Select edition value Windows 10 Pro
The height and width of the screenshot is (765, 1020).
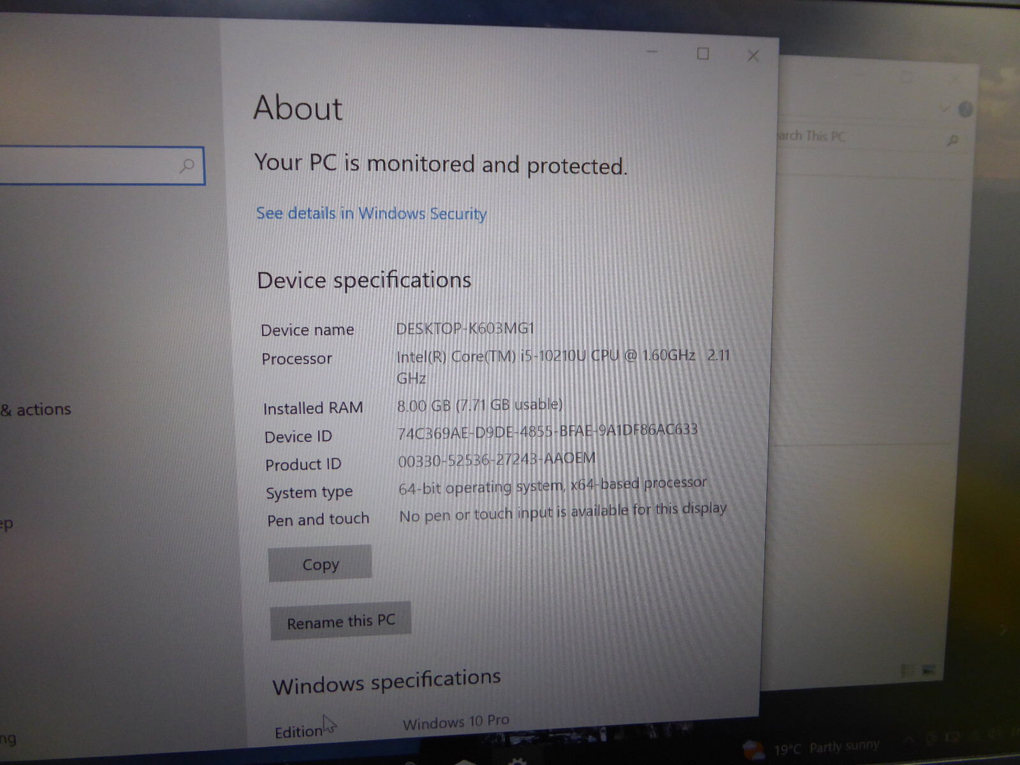[456, 722]
